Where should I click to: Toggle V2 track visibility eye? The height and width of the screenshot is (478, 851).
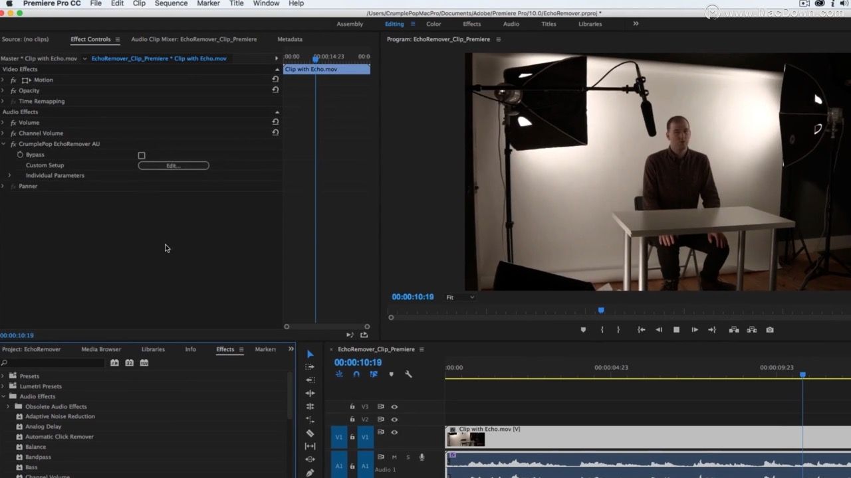[x=394, y=420]
